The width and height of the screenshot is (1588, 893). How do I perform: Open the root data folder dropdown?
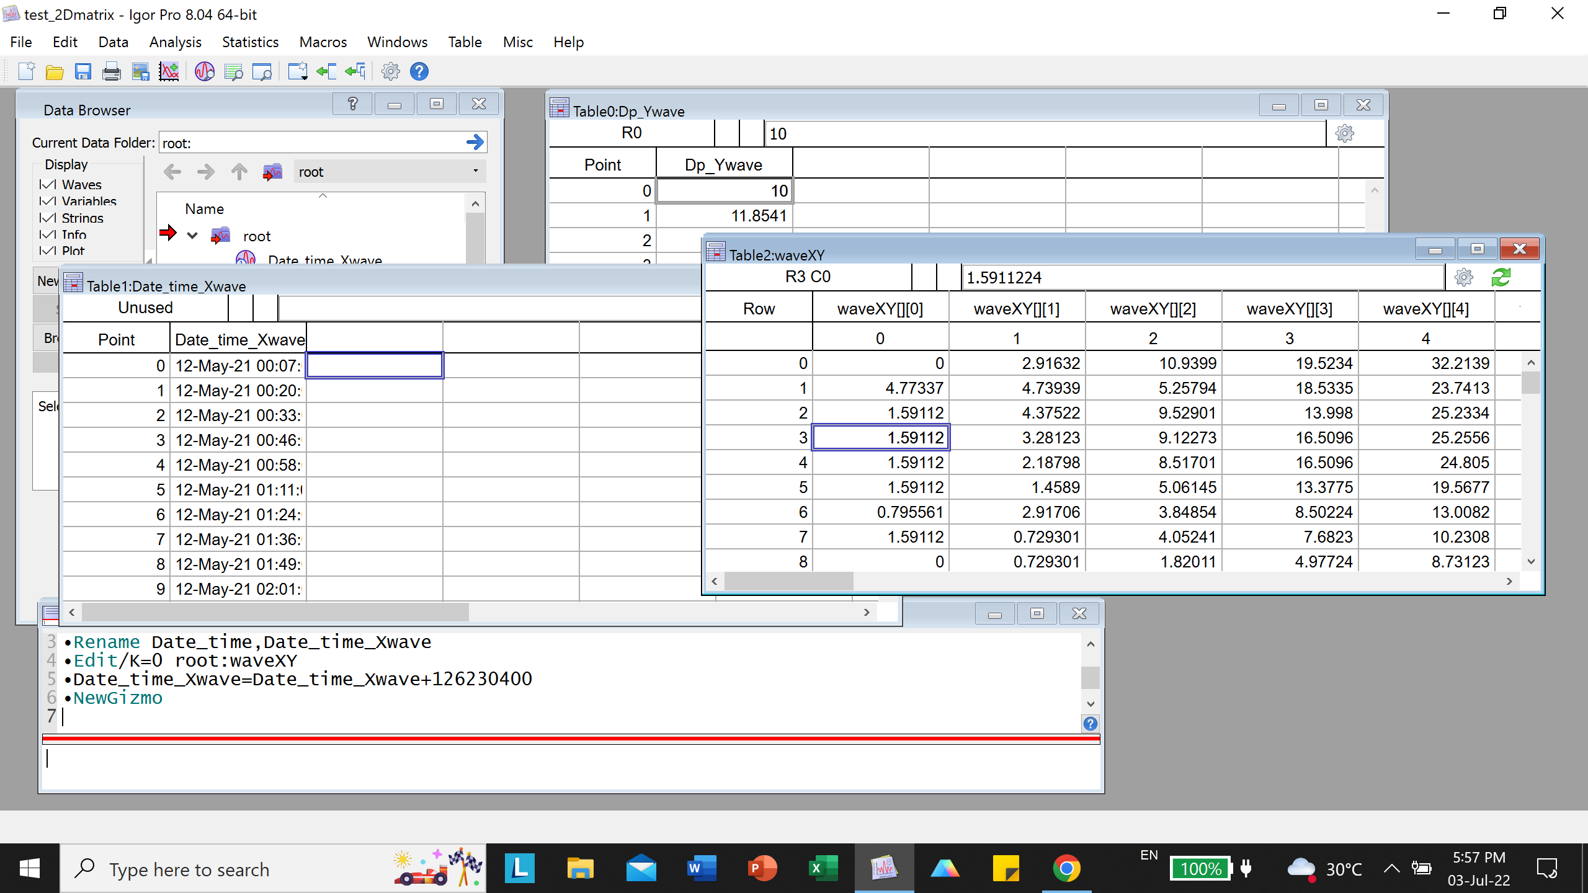tap(474, 171)
